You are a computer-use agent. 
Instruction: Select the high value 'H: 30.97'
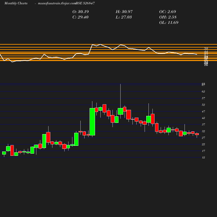click(124, 12)
